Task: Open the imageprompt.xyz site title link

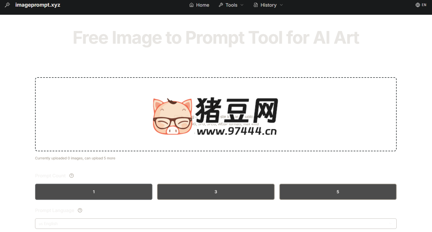Action: pyautogui.click(x=38, y=5)
